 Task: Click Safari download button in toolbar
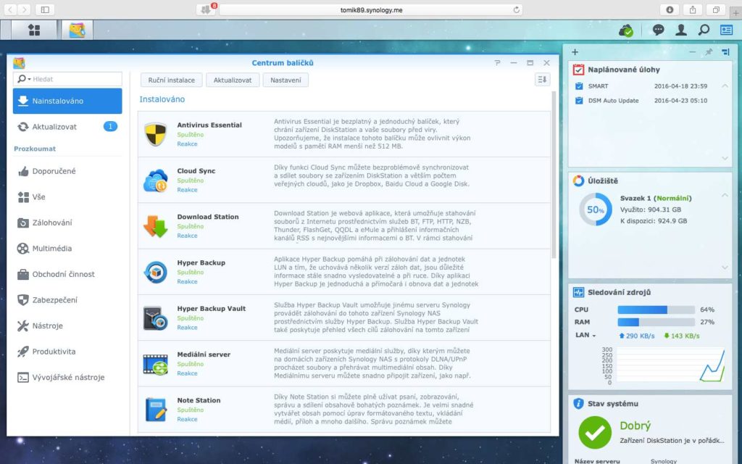pos(670,9)
